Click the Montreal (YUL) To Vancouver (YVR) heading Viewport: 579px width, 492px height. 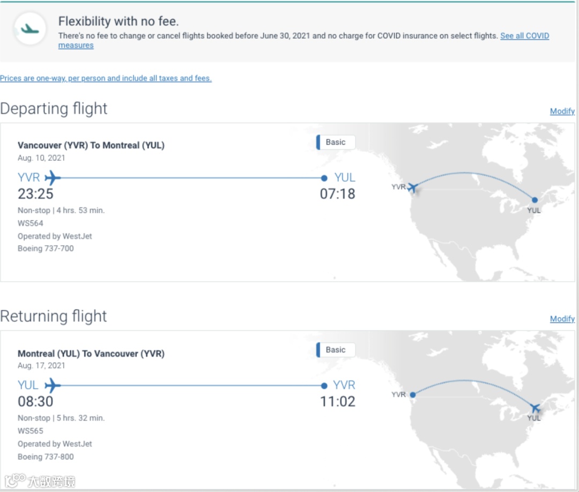click(x=91, y=354)
